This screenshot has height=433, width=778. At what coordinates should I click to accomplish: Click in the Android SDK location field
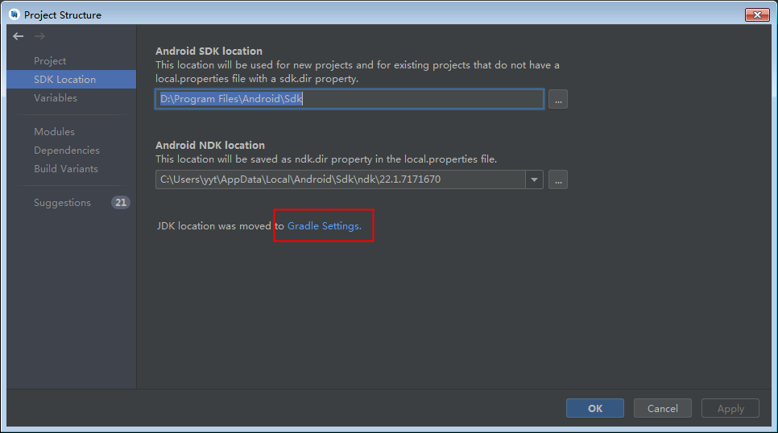pos(350,99)
